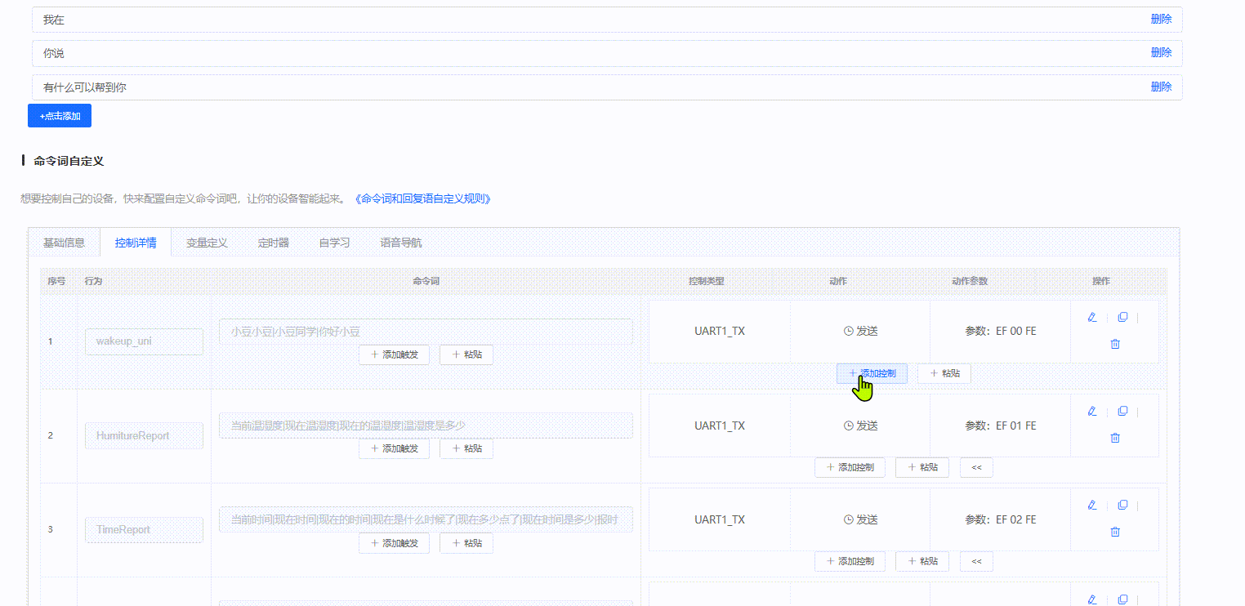Paste control in TimeReport row
This screenshot has width=1245, height=606.
922,562
